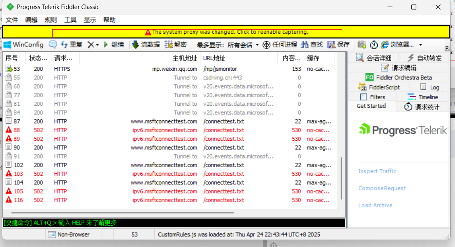Image resolution: width=455 pixels, height=247 pixels.
Task: Sort by the 主机地址 column header
Action: tap(140, 58)
